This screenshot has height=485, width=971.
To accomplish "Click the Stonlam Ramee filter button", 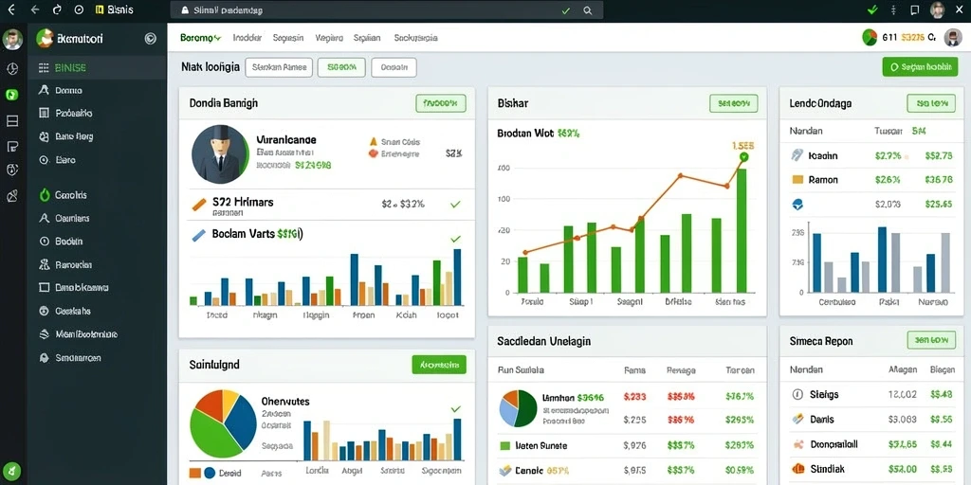I will (x=280, y=67).
